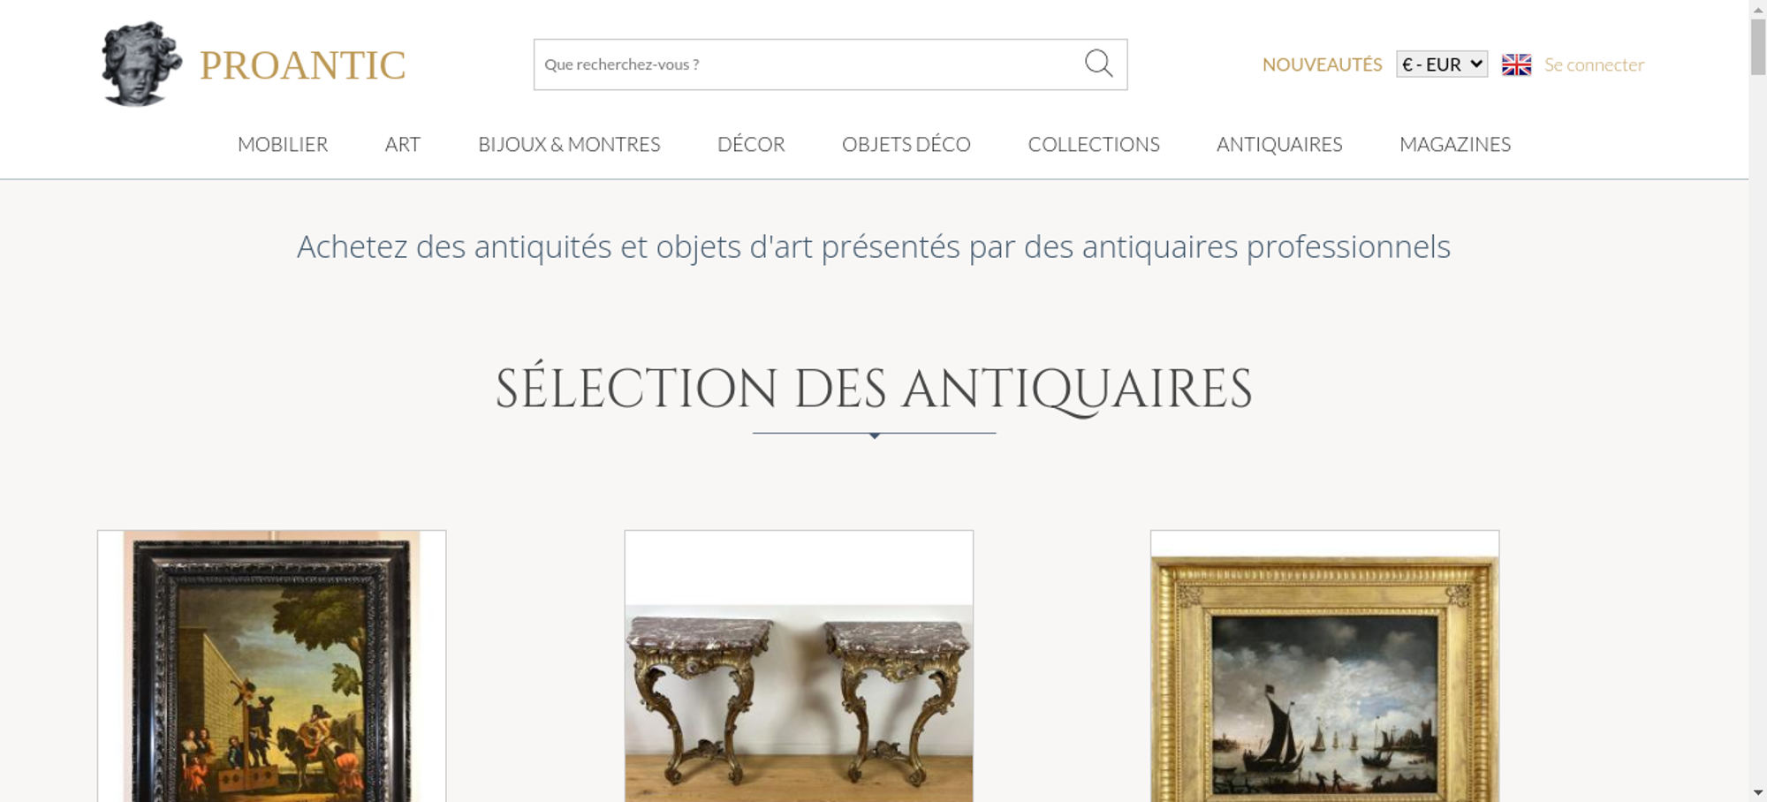Screen dimensions: 1767x802
Task: Click the Proantic cherub head logo
Action: (x=141, y=64)
